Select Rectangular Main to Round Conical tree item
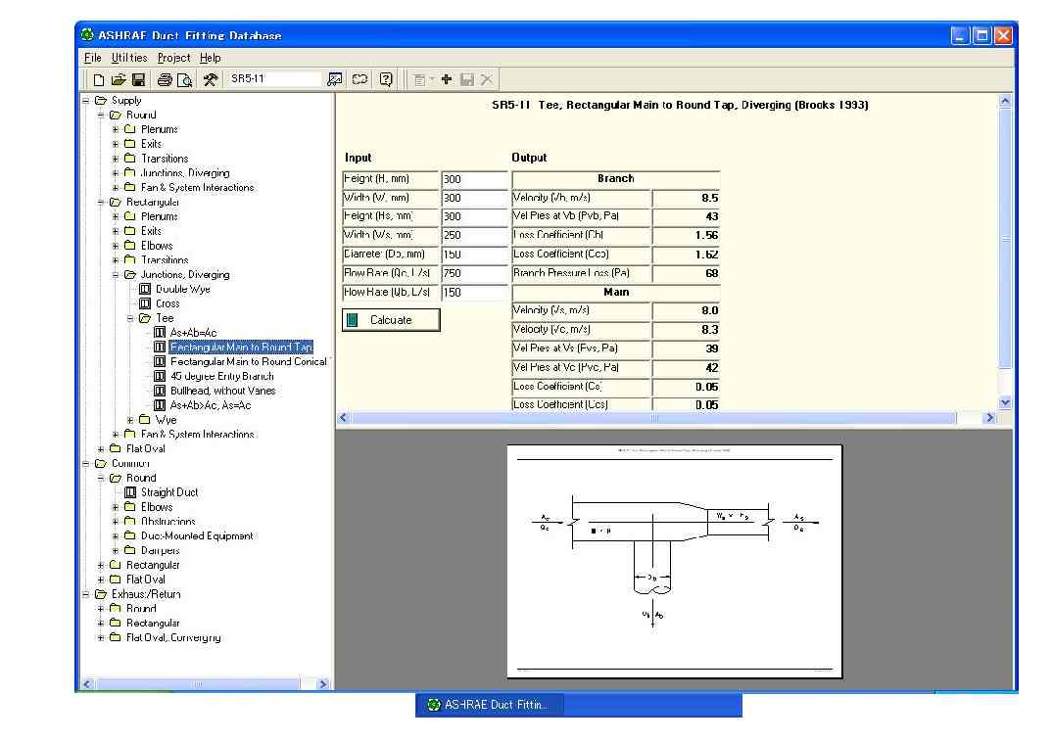The image size is (1052, 742). (x=248, y=362)
